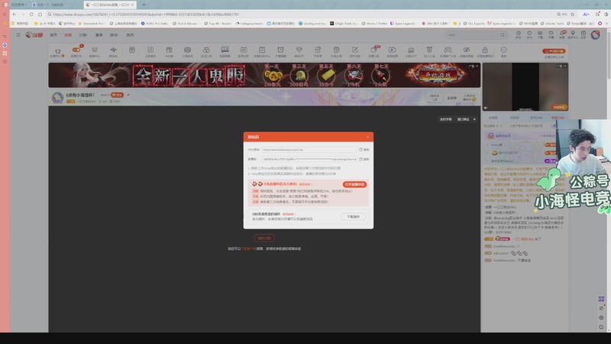
Task: Go to the 首页 home nav item
Action: (x=53, y=35)
